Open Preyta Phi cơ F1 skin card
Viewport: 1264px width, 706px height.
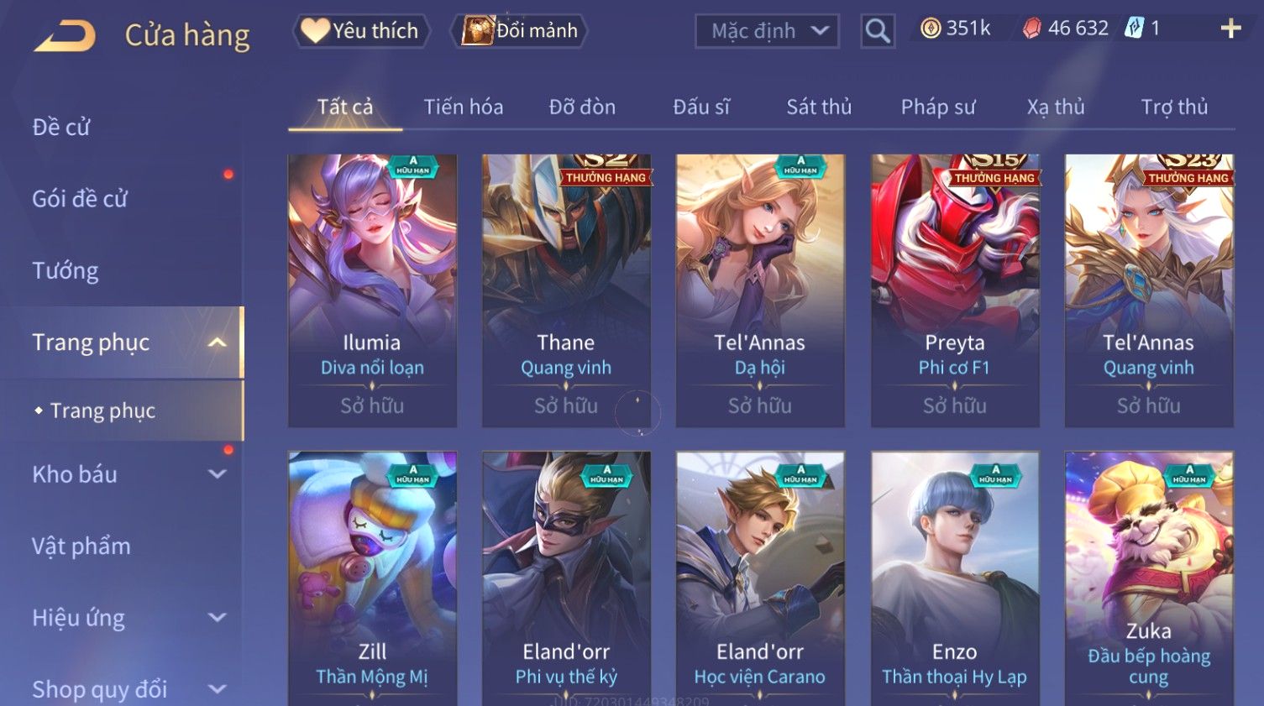tap(955, 290)
